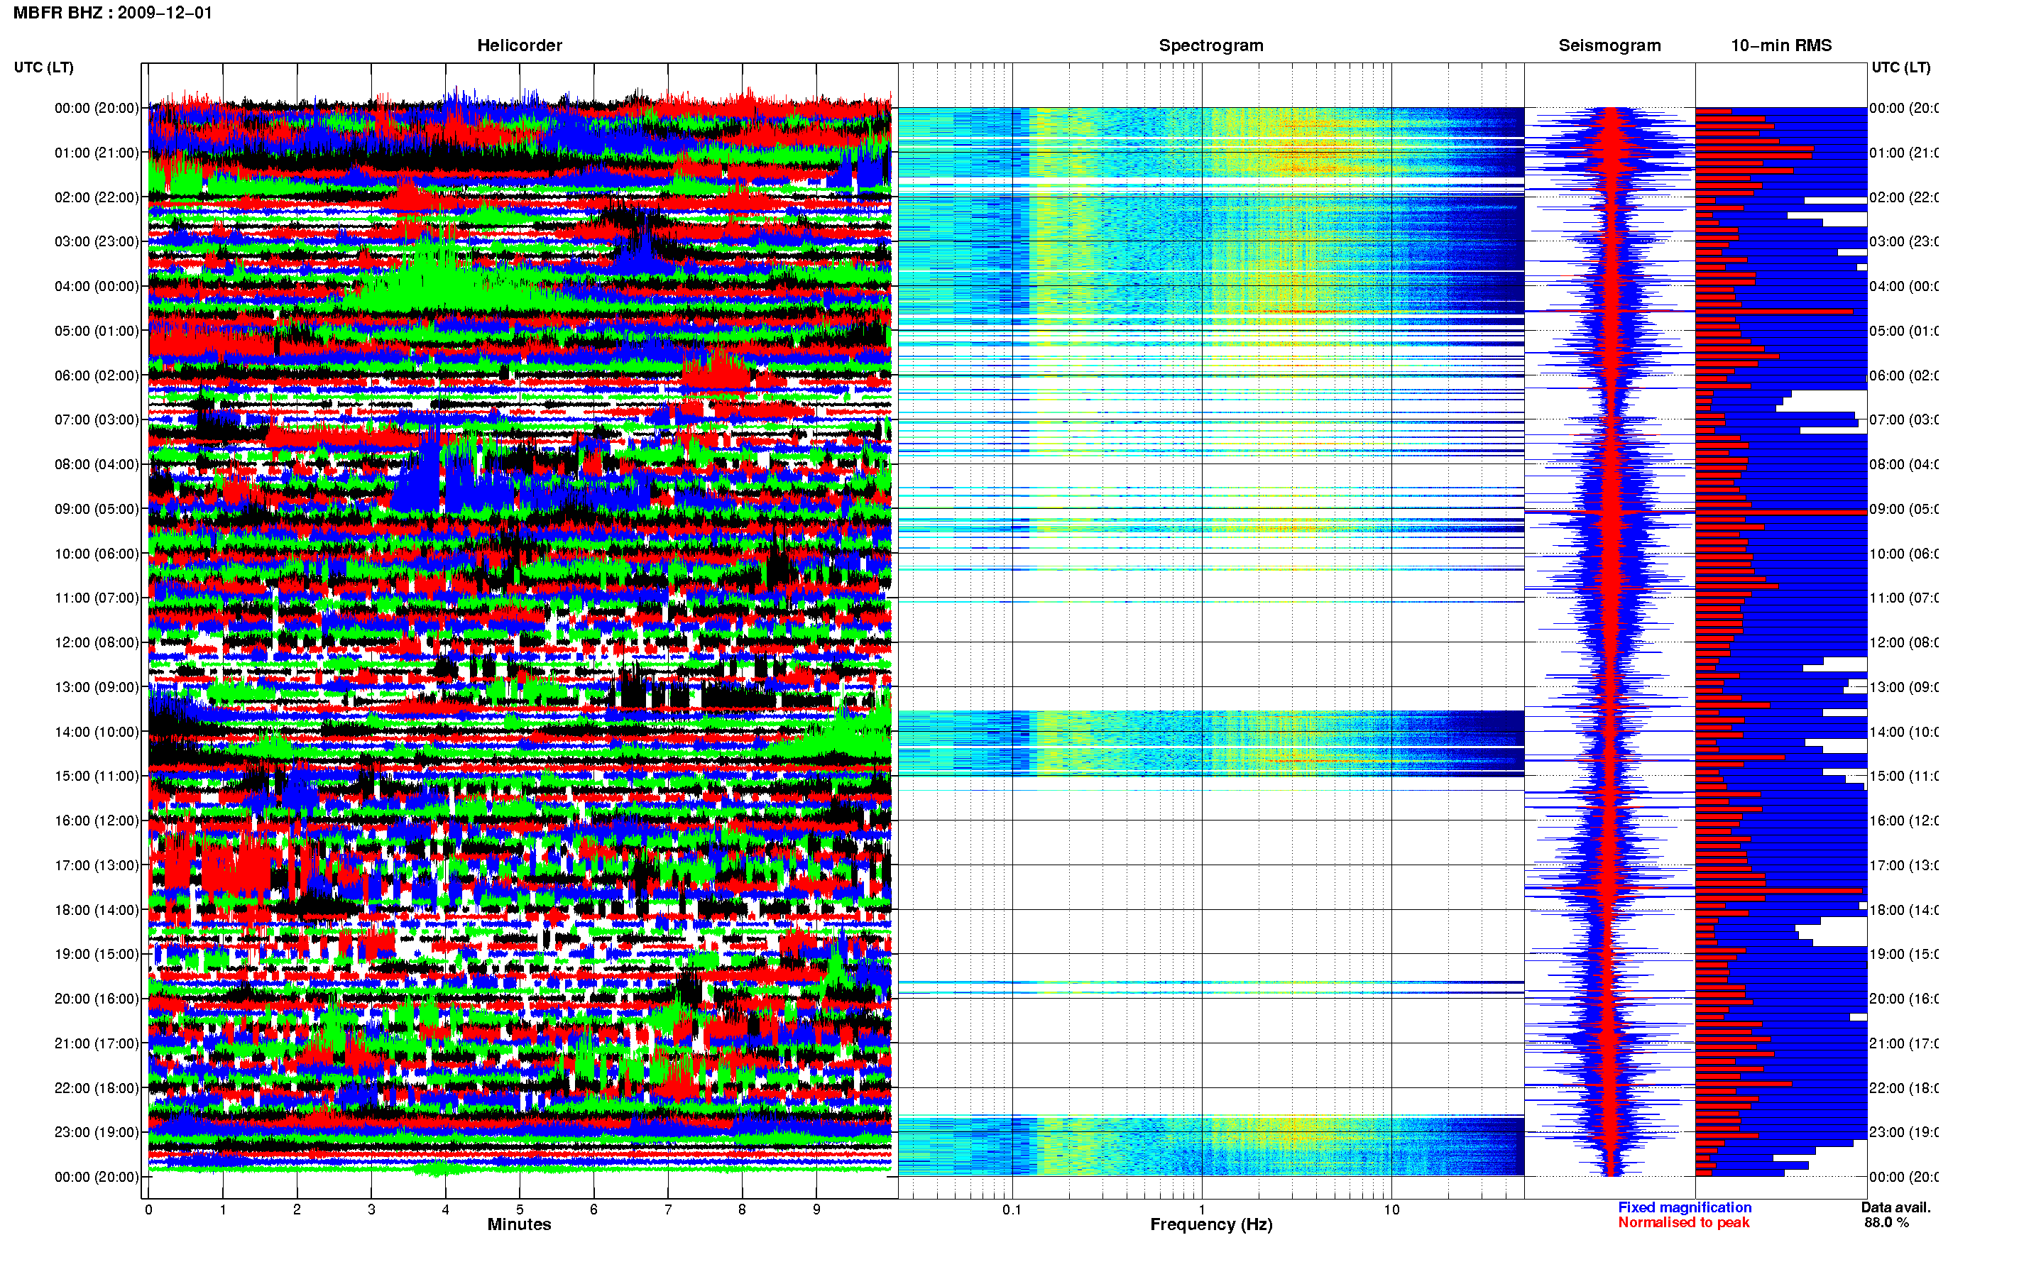Select the Helicorder panel heading

click(x=519, y=45)
